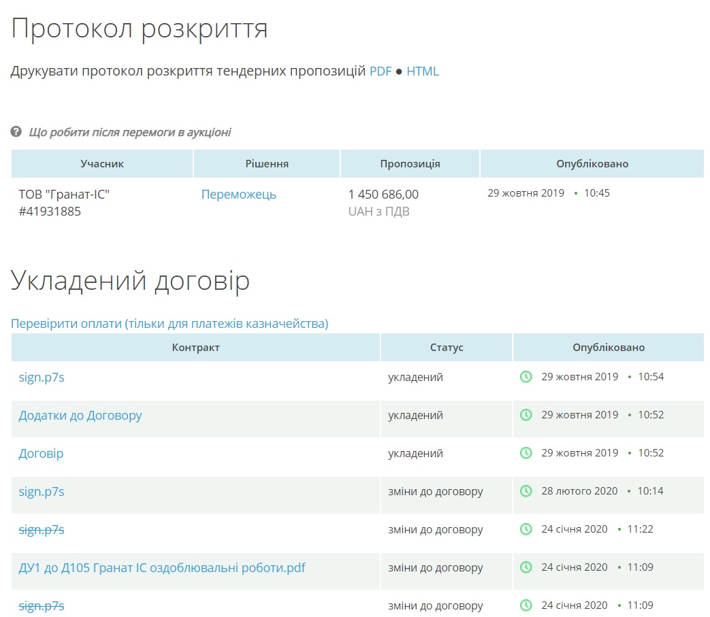This screenshot has height=617, width=710.
Task: Open the Договір contract document
Action: coord(41,453)
